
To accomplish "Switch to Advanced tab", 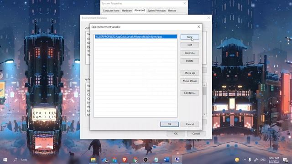I will [140, 10].
